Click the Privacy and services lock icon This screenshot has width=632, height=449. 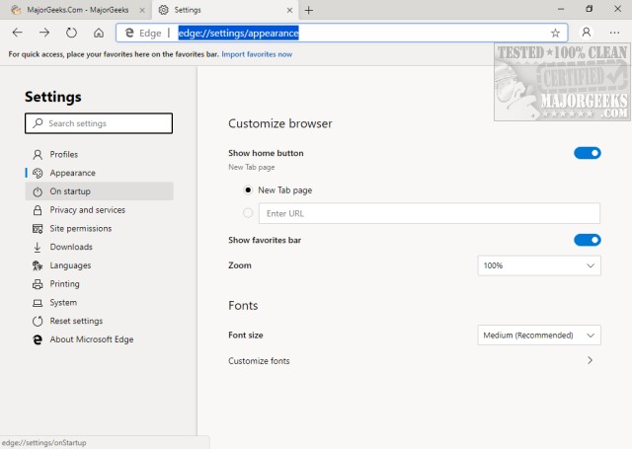point(38,210)
